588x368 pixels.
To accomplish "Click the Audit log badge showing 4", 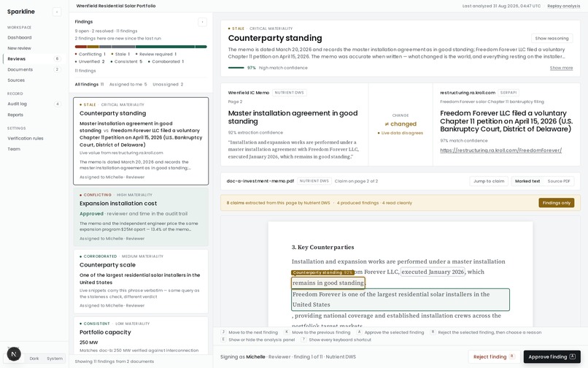I will (57, 104).
